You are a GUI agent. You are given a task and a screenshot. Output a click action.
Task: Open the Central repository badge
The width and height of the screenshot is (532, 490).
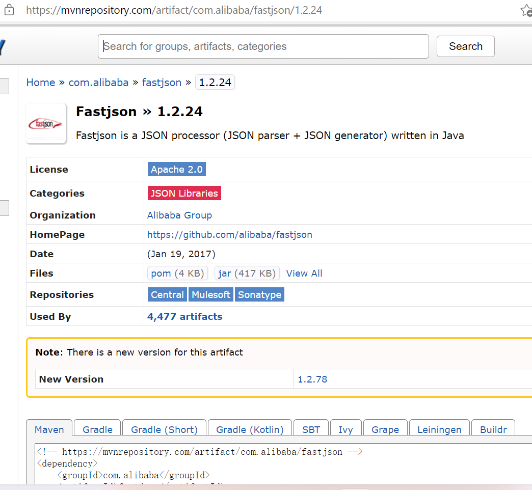[x=167, y=294]
